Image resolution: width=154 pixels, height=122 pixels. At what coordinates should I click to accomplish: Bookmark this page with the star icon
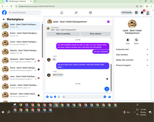pyautogui.click(x=141, y=6)
